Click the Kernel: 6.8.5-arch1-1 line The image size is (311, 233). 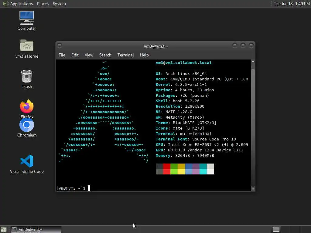(181, 84)
